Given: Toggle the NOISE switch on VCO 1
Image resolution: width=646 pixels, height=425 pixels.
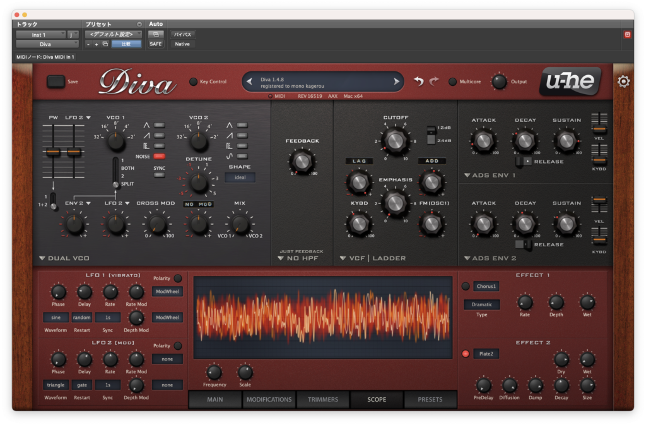Looking at the screenshot, I should (159, 156).
